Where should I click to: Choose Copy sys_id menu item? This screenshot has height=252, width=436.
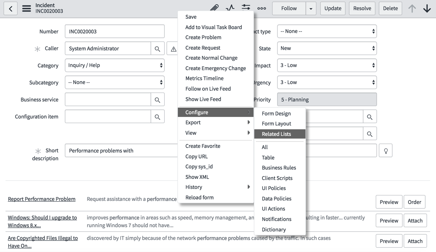(216, 166)
